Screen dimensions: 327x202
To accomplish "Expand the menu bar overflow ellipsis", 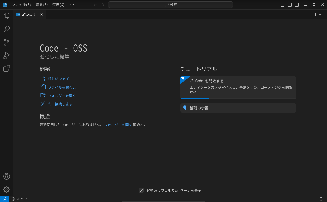I will [72, 5].
